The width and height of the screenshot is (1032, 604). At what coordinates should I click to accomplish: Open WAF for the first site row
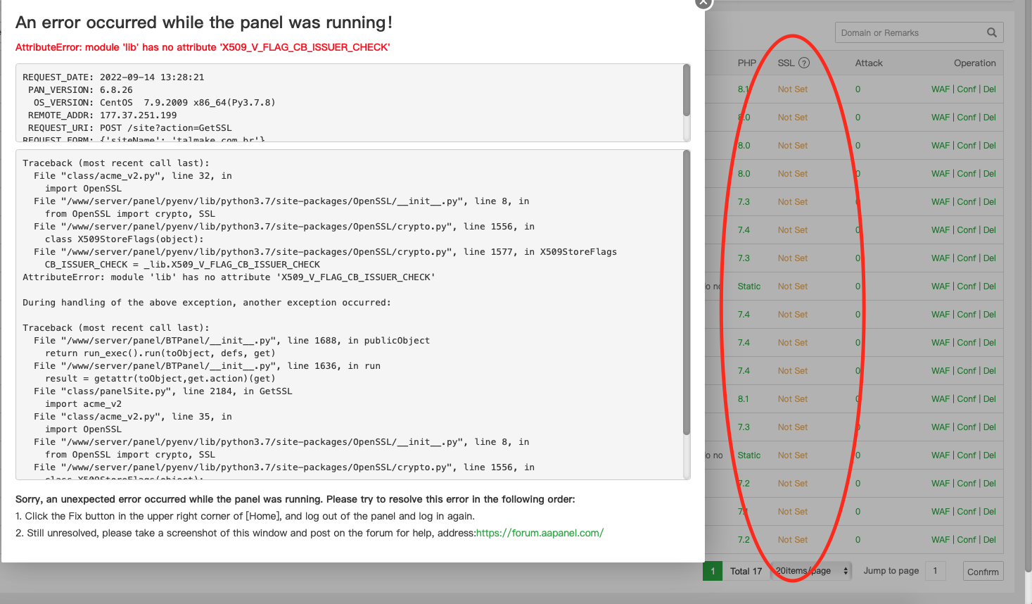point(941,89)
